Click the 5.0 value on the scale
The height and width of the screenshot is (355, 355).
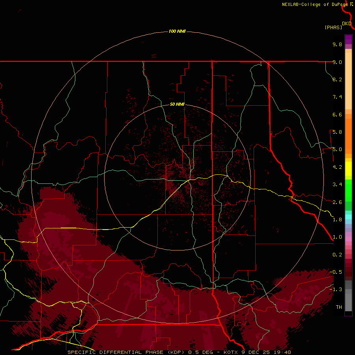[337, 149]
